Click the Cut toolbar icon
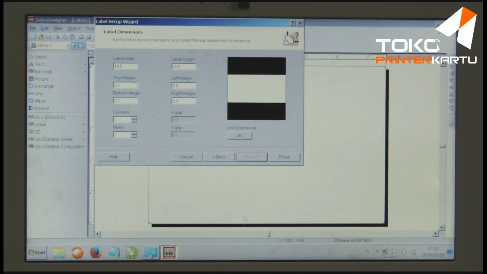This screenshot has width=487, height=274. [58, 37]
